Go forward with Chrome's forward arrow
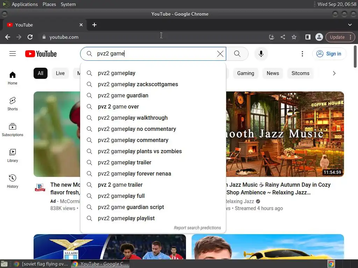358x268 pixels. pyautogui.click(x=19, y=37)
